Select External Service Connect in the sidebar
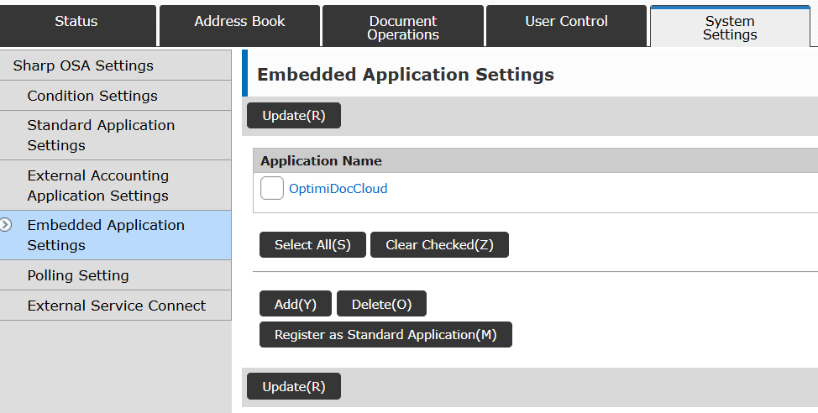This screenshot has height=413, width=818. click(x=116, y=306)
